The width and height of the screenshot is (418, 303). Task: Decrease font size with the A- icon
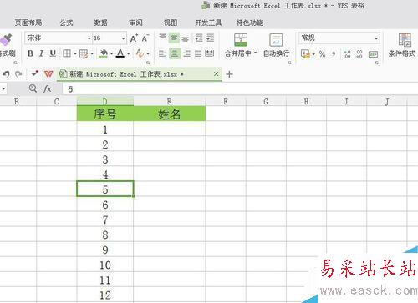(145, 38)
